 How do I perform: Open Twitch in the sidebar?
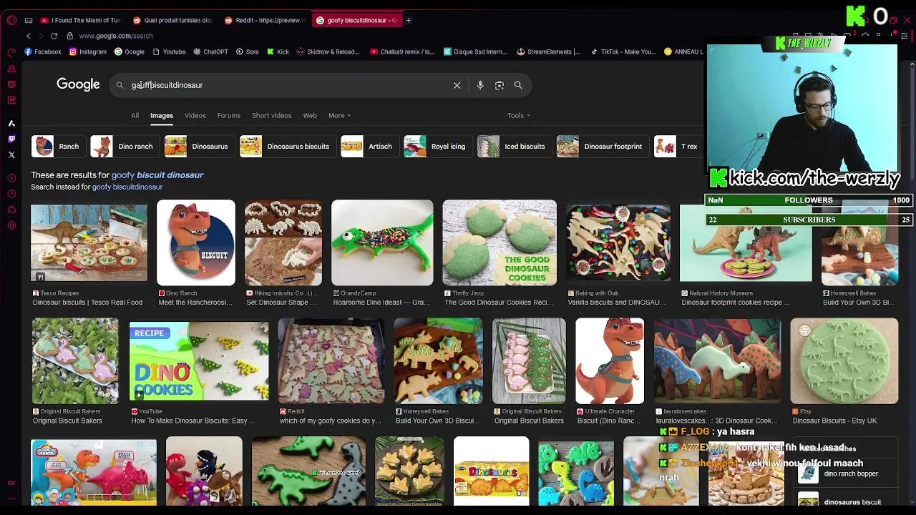pyautogui.click(x=11, y=139)
